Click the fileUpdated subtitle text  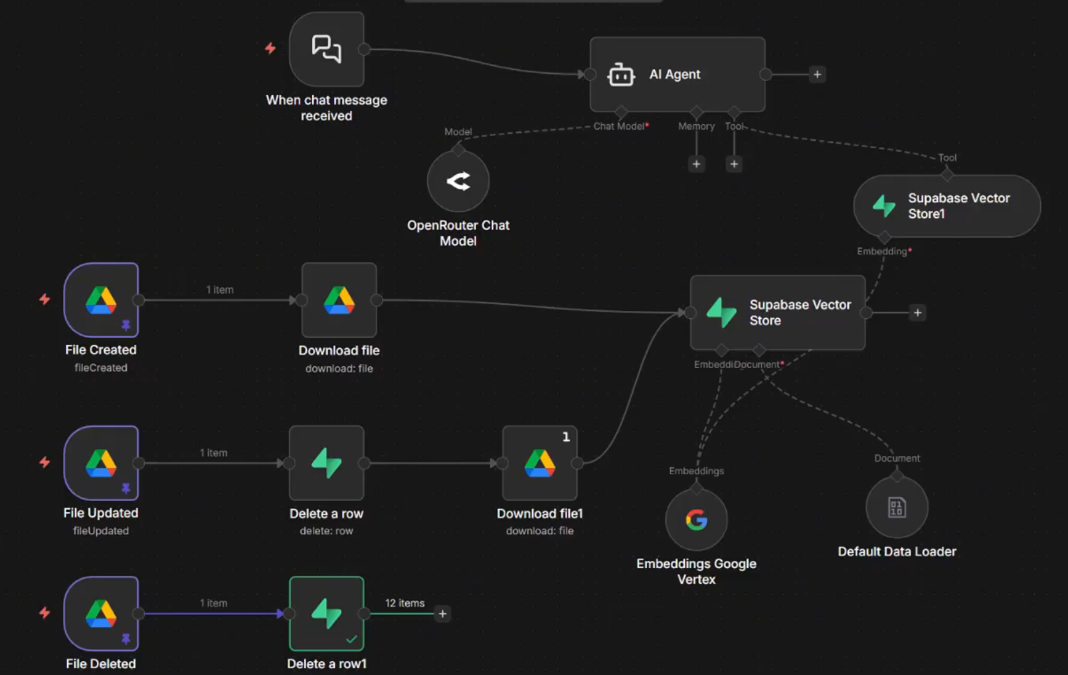pos(101,531)
